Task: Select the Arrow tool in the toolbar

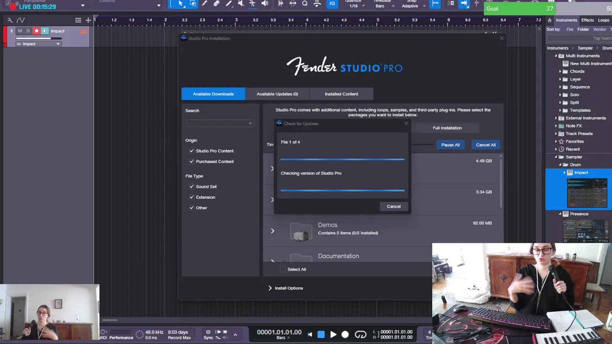Action: pos(181,4)
